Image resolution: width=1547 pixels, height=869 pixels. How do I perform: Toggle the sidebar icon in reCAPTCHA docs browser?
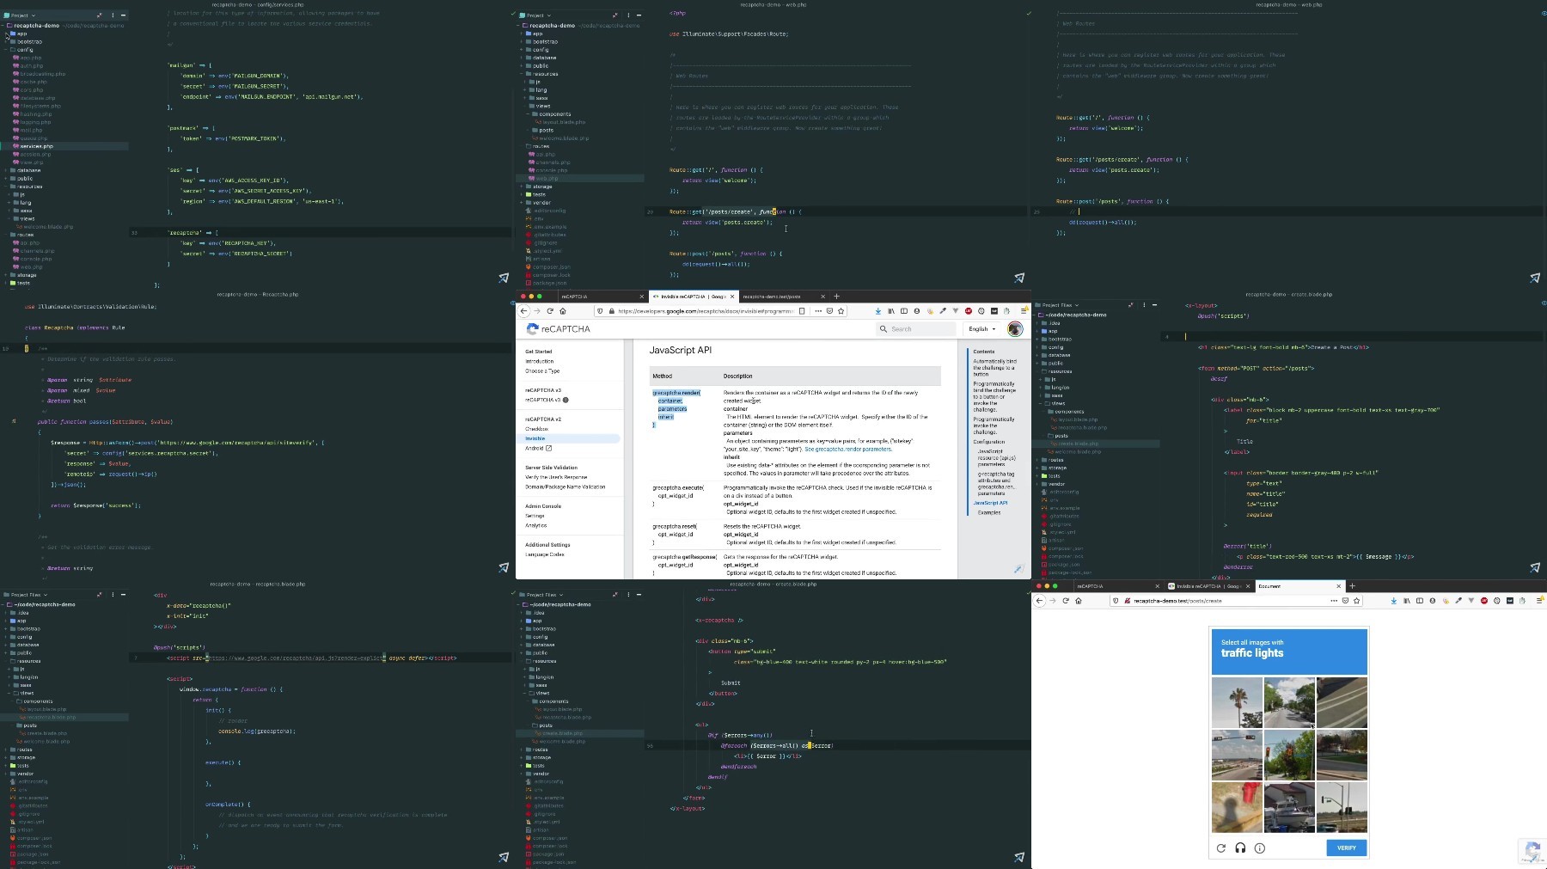click(x=903, y=311)
